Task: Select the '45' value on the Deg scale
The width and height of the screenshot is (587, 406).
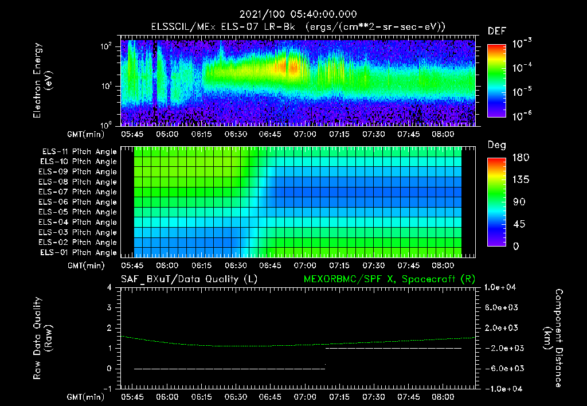Action: [519, 224]
